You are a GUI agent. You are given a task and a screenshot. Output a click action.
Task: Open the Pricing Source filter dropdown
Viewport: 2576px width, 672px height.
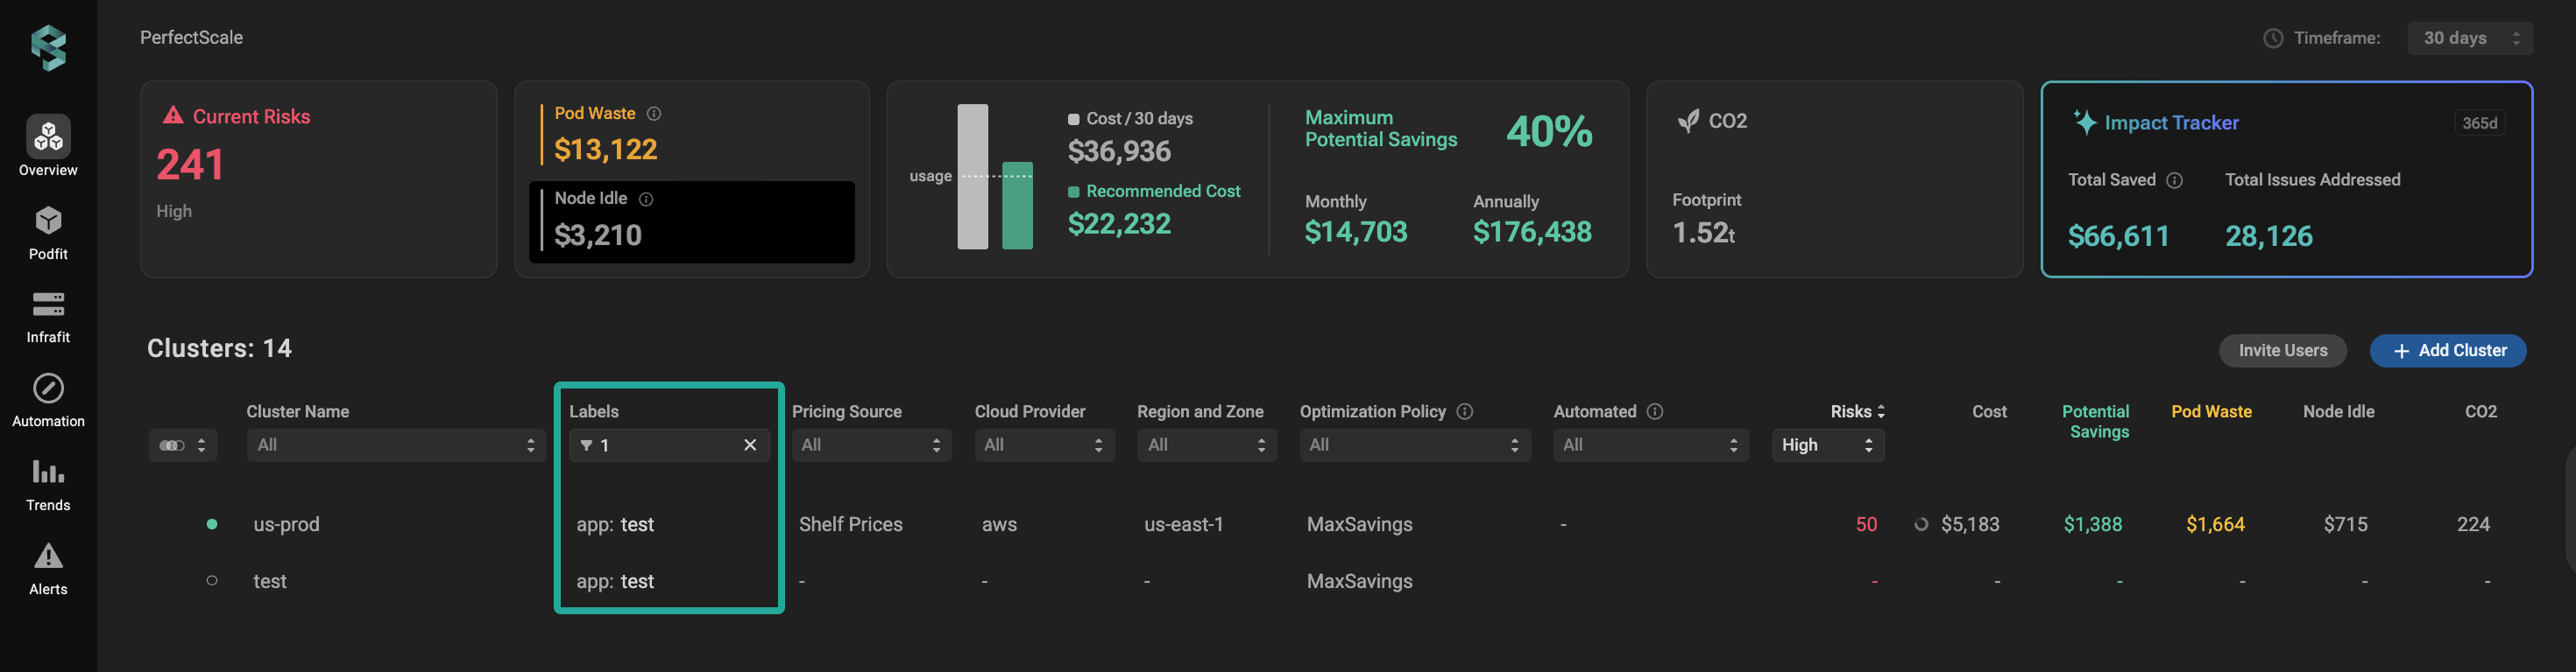pos(872,445)
